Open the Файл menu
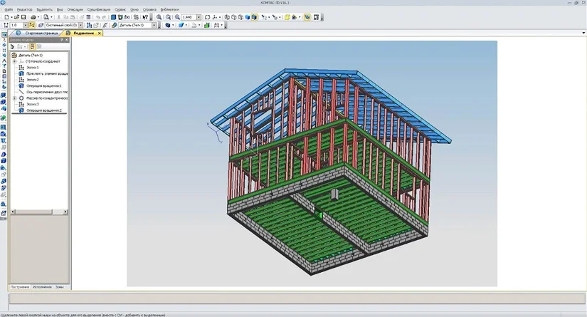587x317 pixels. coord(9,9)
